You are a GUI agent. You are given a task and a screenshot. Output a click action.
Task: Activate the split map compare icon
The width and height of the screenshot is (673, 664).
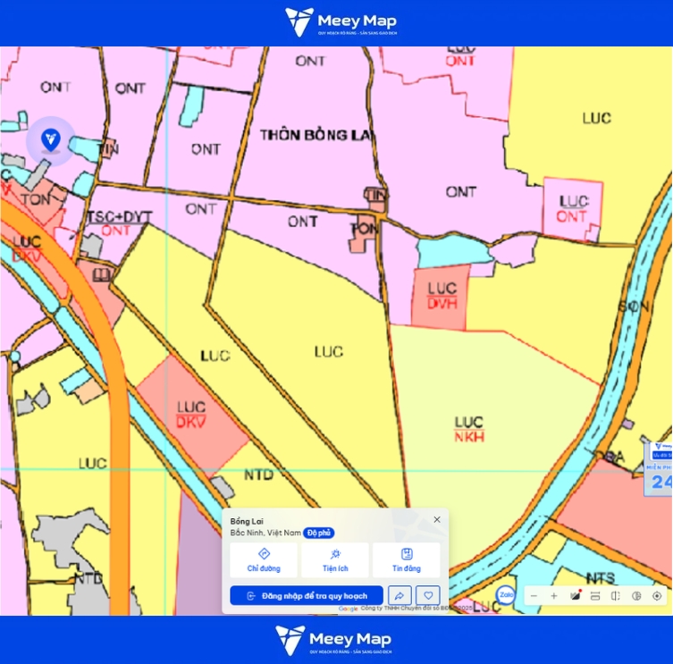click(x=616, y=596)
